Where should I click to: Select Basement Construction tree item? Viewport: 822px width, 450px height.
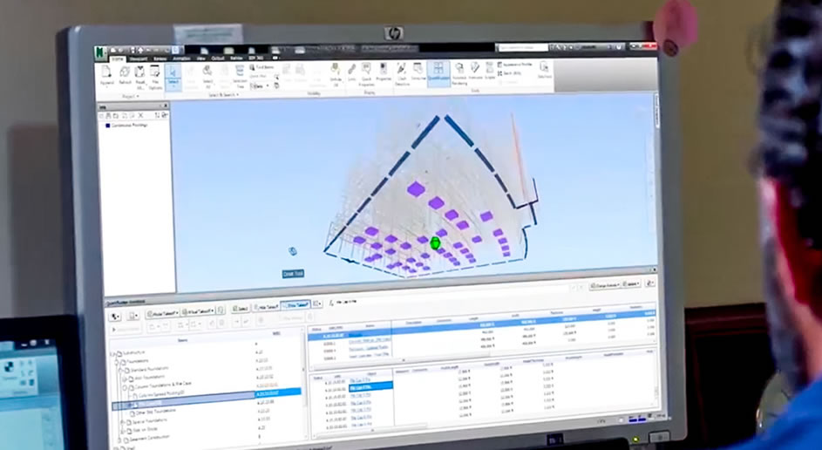[x=147, y=438]
